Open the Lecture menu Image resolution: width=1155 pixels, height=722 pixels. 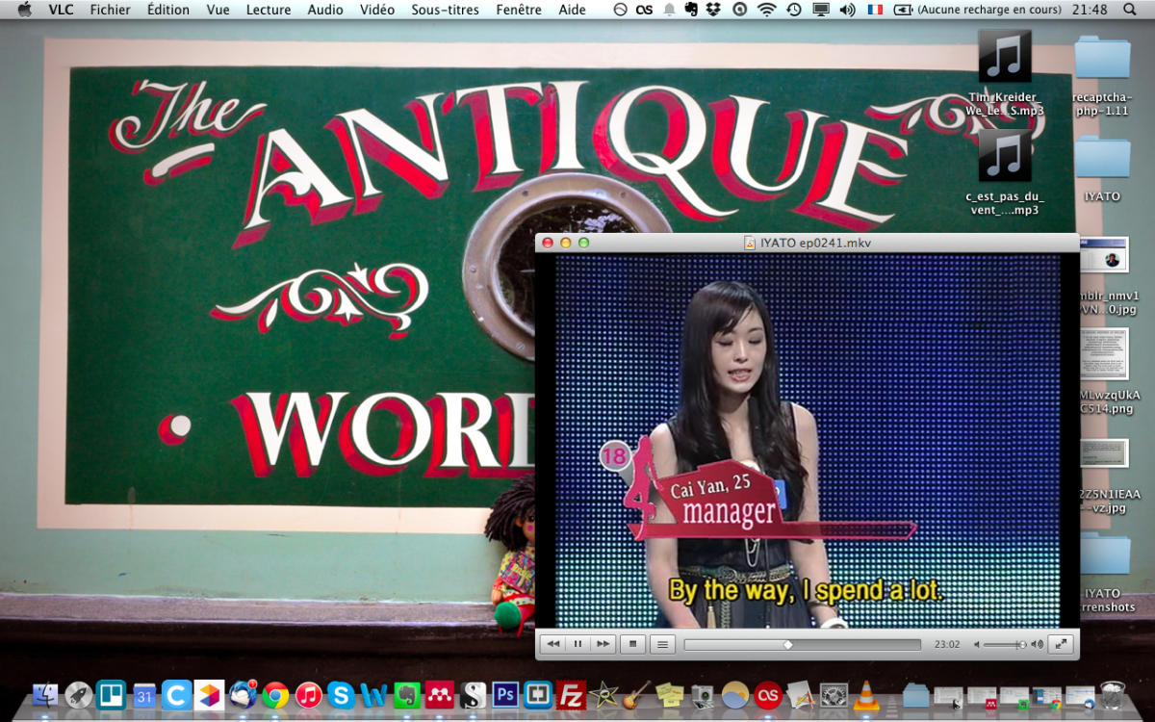(x=268, y=10)
